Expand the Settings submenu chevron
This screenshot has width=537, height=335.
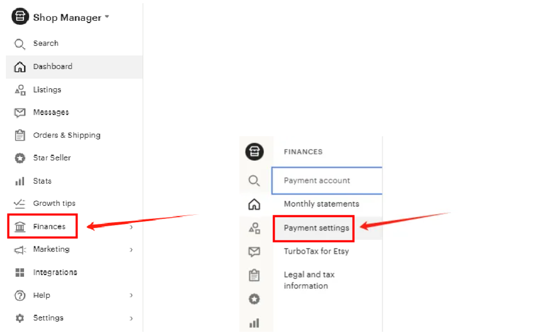(x=131, y=318)
